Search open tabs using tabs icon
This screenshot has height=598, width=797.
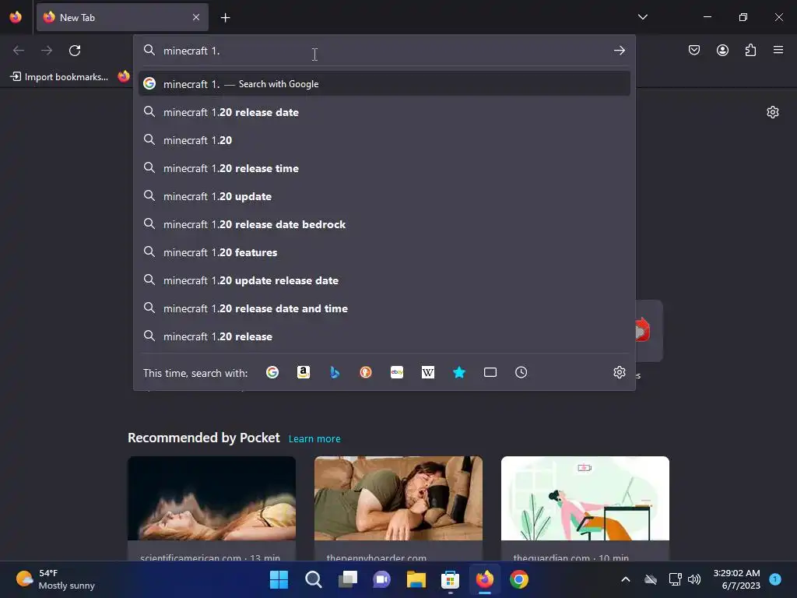point(490,372)
